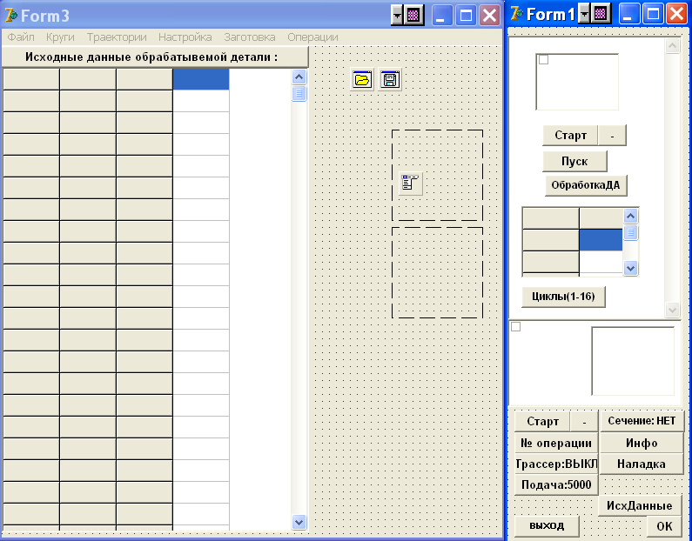The height and width of the screenshot is (541, 692).
Task: Click the empty image box in lower Form1 panel
Action: pyautogui.click(x=633, y=361)
